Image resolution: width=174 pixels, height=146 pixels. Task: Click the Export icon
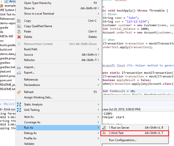point(19,73)
